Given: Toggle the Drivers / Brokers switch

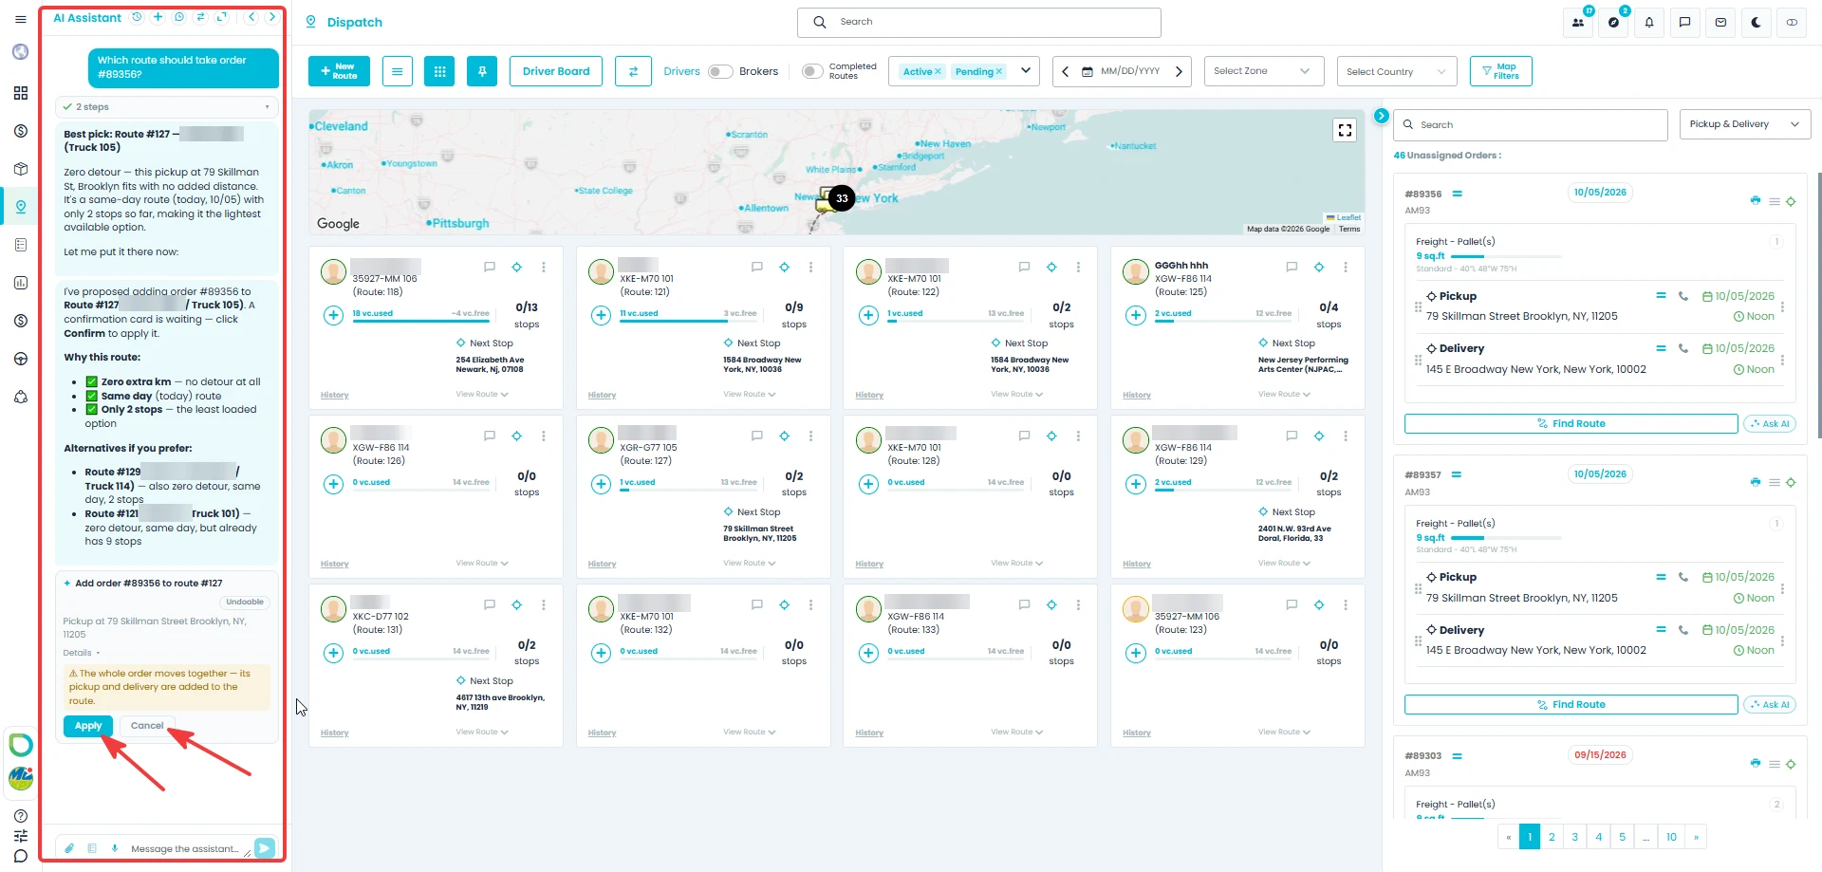Looking at the screenshot, I should coord(720,71).
